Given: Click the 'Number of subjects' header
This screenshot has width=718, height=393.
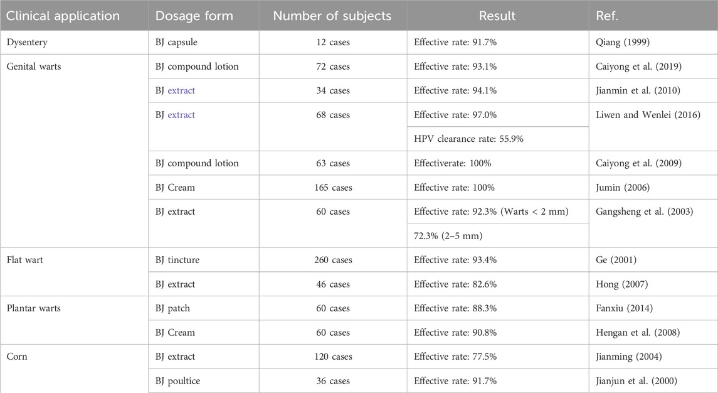Looking at the screenshot, I should click(332, 16).
